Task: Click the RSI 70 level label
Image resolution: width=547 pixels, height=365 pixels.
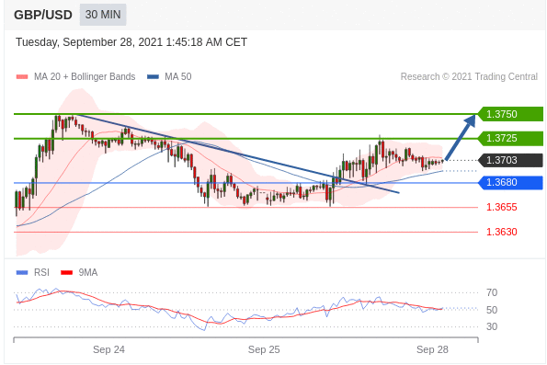Action: 492,292
